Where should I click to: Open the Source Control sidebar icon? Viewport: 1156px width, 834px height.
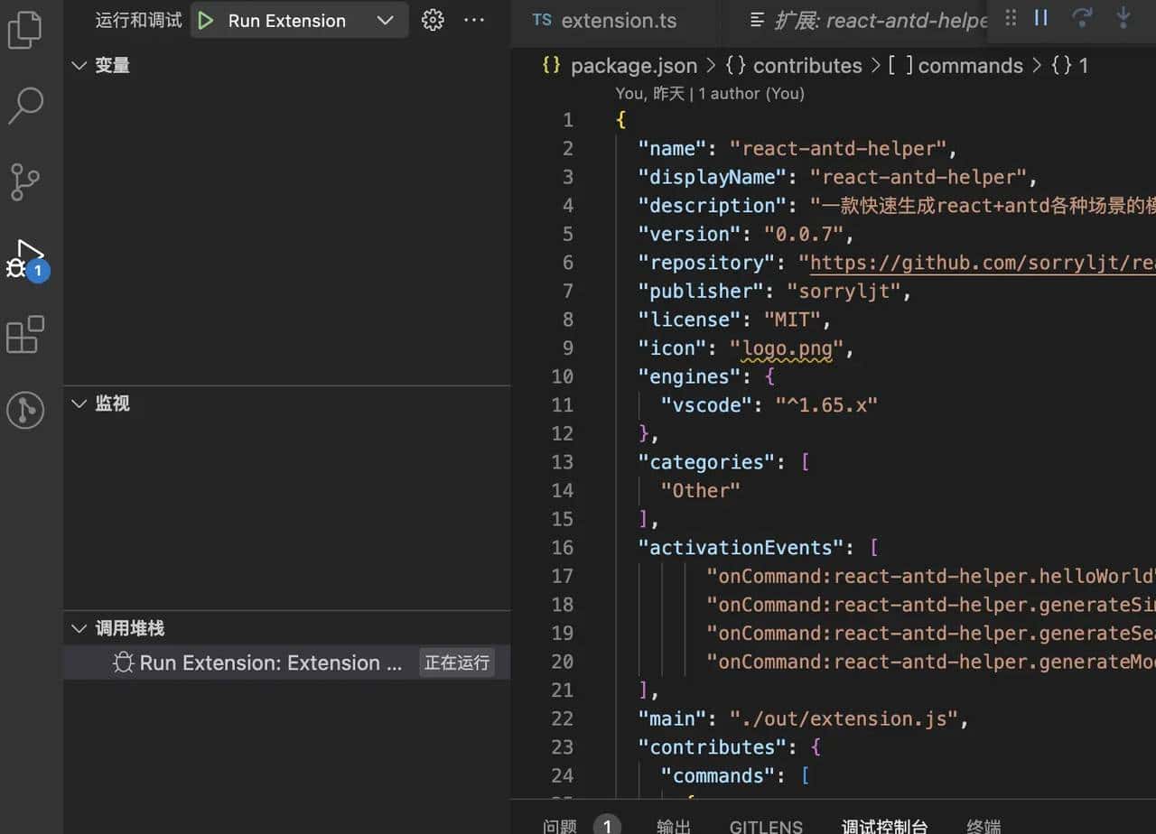[x=26, y=181]
